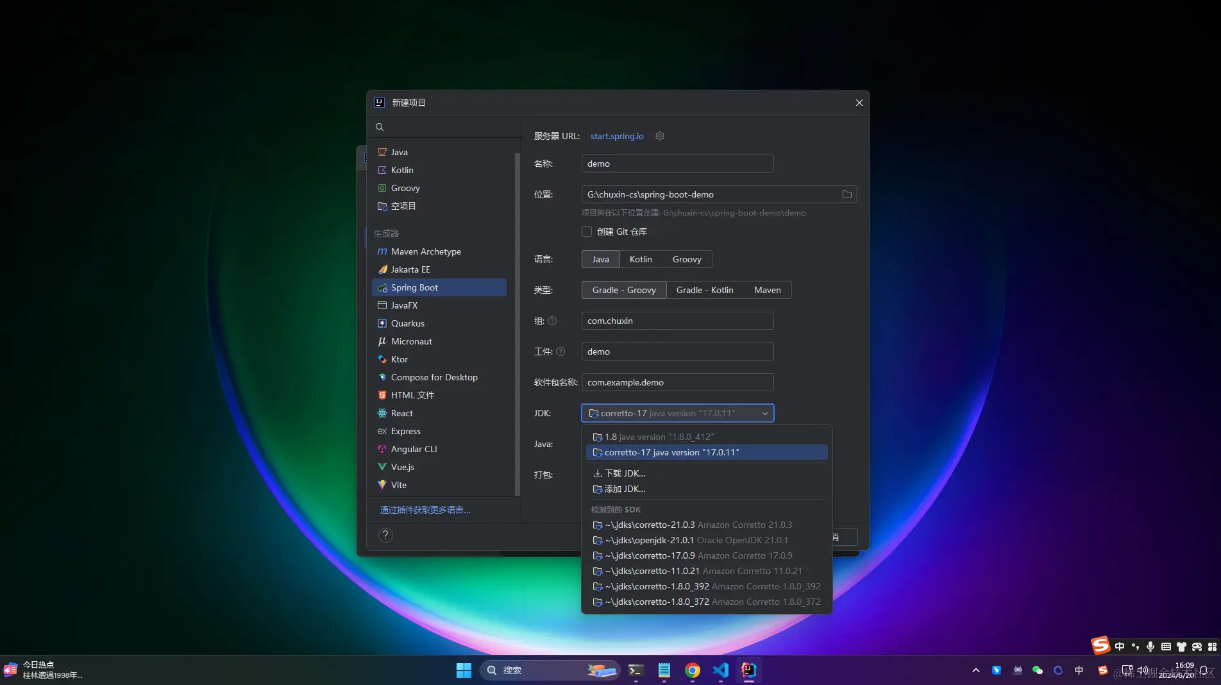The width and height of the screenshot is (1221, 685).
Task: Open the start.spring.io server link
Action: [617, 136]
